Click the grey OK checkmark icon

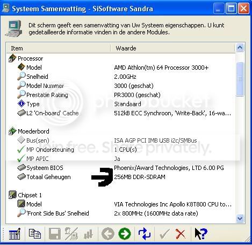point(164,234)
